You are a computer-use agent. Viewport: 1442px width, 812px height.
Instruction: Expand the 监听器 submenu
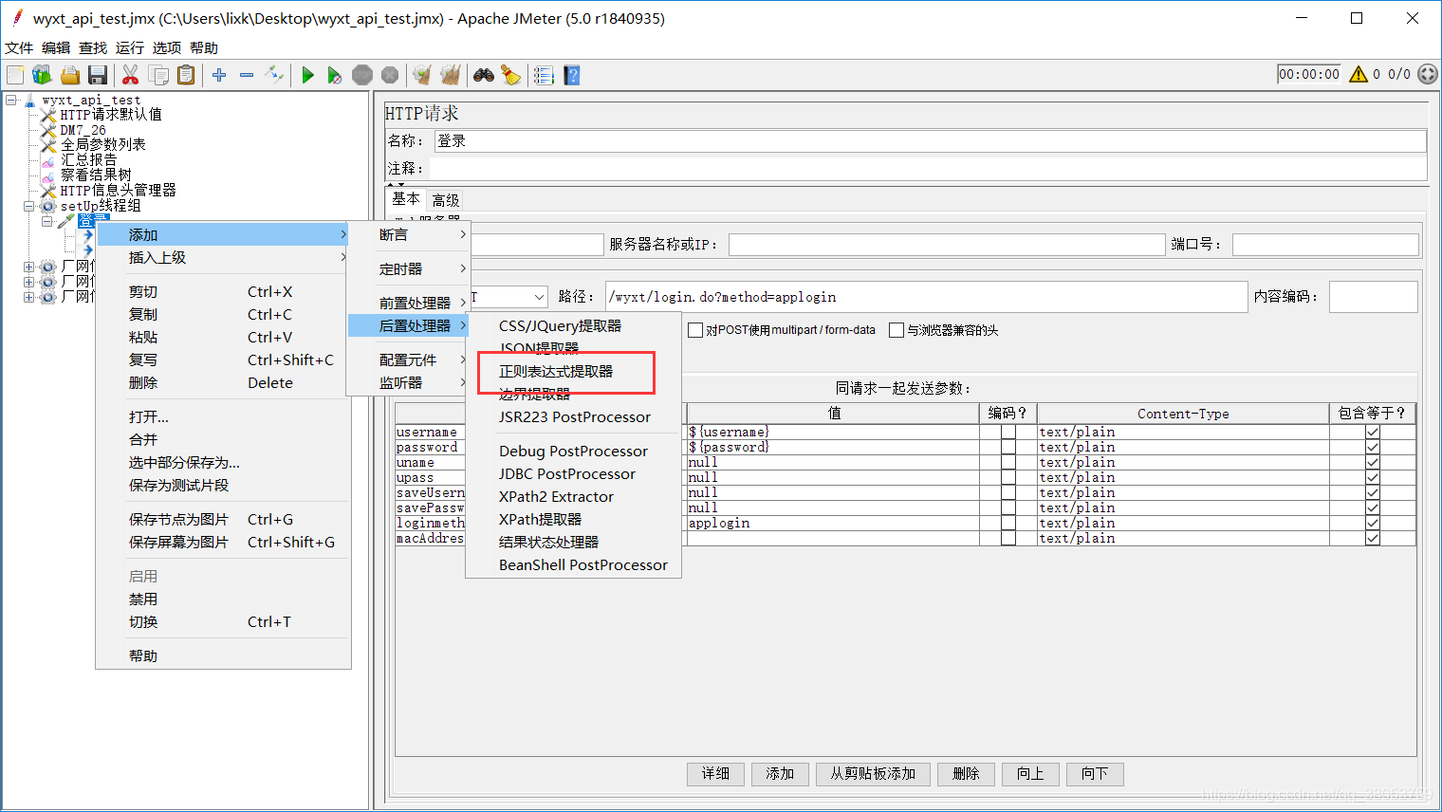pos(410,382)
